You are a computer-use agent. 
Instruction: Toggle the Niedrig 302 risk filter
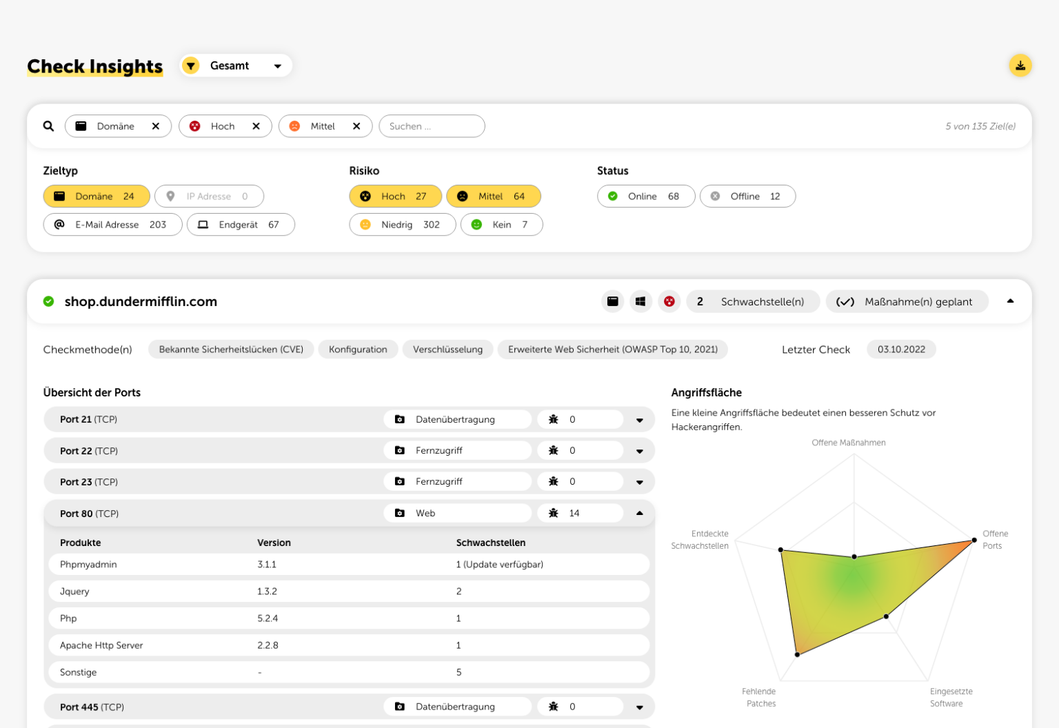point(403,225)
